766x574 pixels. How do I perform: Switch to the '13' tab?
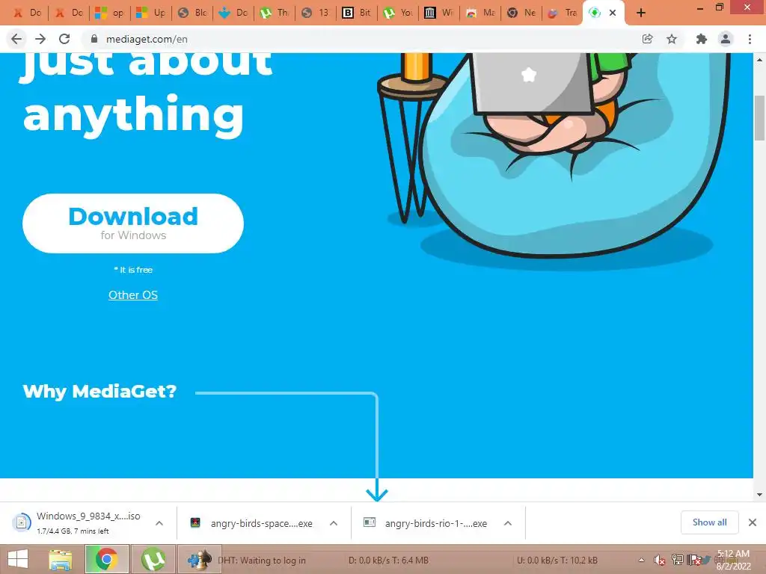pos(315,13)
